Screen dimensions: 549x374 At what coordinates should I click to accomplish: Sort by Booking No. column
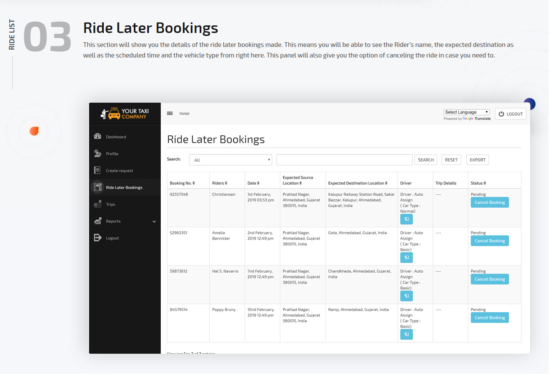pos(182,183)
